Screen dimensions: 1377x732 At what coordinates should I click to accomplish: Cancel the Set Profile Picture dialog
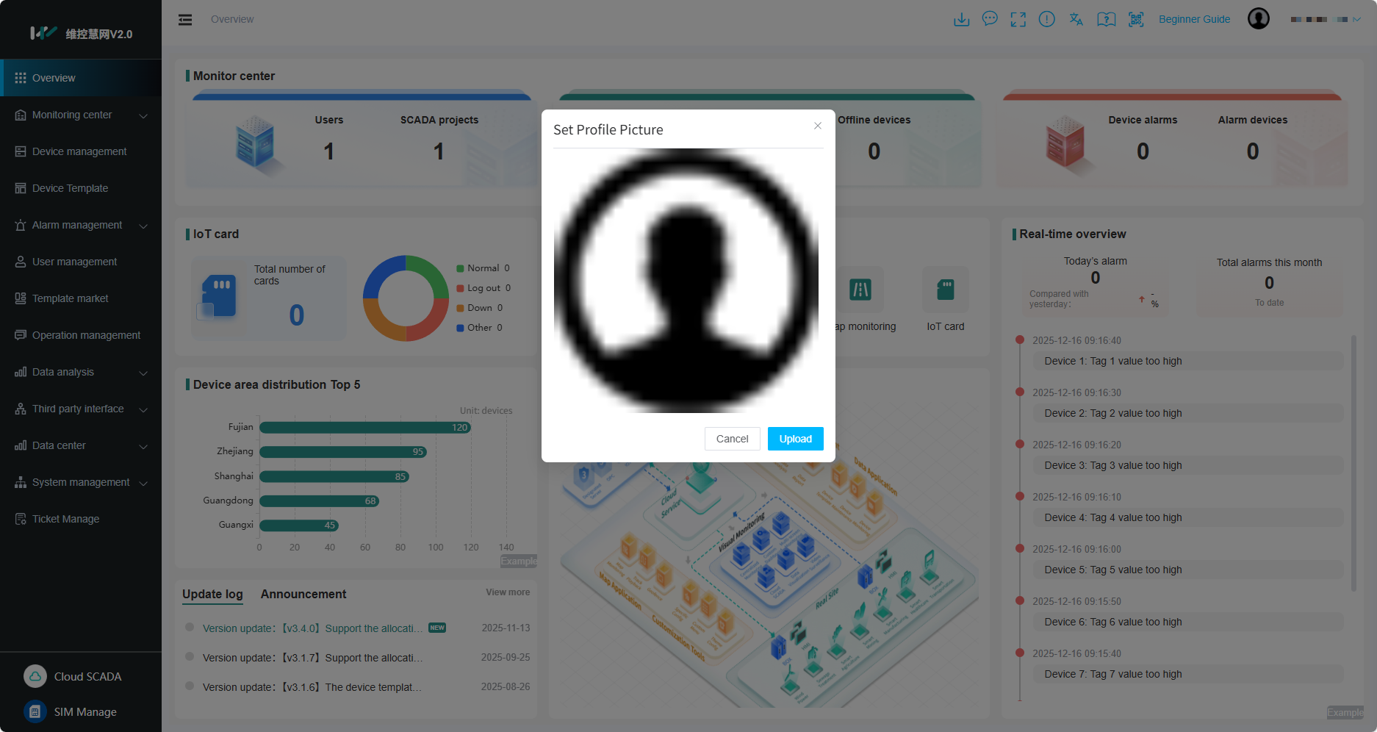(x=732, y=439)
